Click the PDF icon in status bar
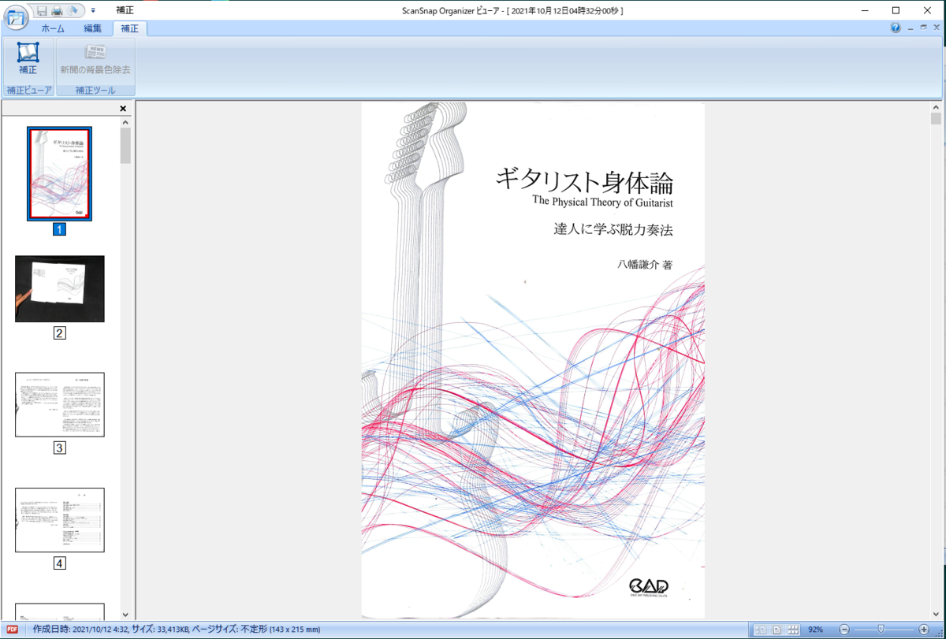This screenshot has height=639, width=946. pyautogui.click(x=13, y=630)
